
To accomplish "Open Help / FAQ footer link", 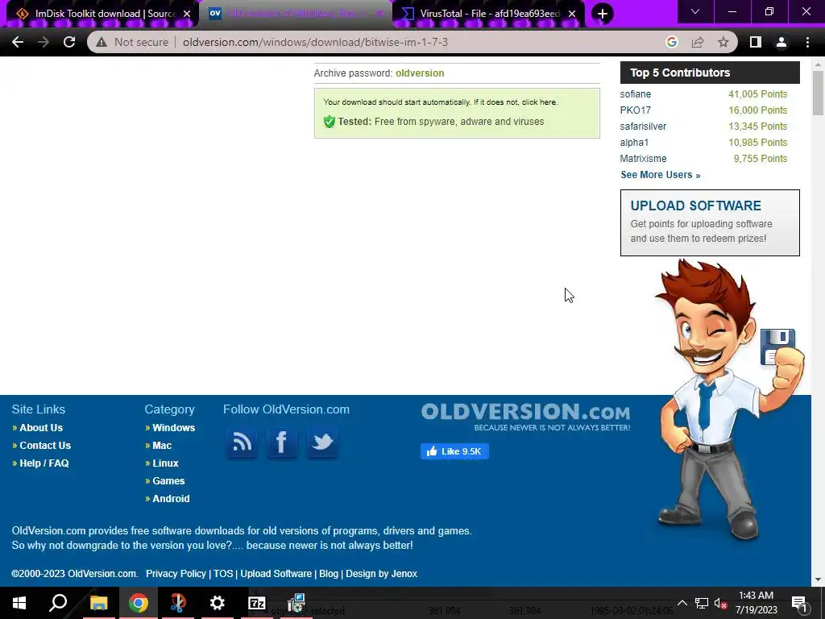I will tap(44, 463).
